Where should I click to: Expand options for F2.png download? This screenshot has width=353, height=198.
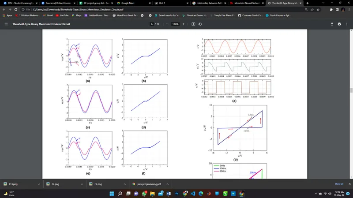pyautogui.click(x=124, y=184)
